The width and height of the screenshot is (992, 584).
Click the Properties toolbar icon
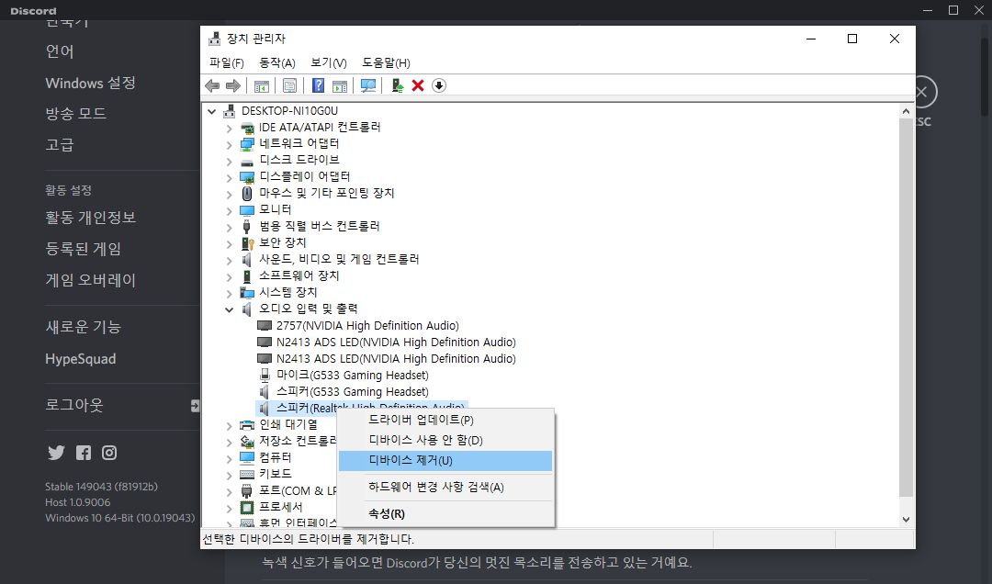click(x=289, y=85)
